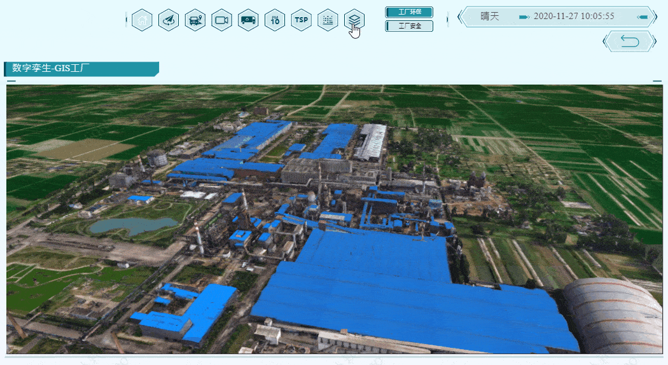Screen dimensions: 668x365
Task: Show the PM10 monitoring layer
Action: 275,20
